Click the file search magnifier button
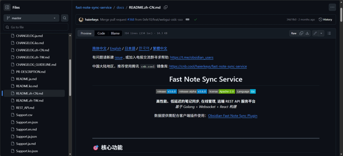This screenshot has width=343, height=156. (65, 18)
